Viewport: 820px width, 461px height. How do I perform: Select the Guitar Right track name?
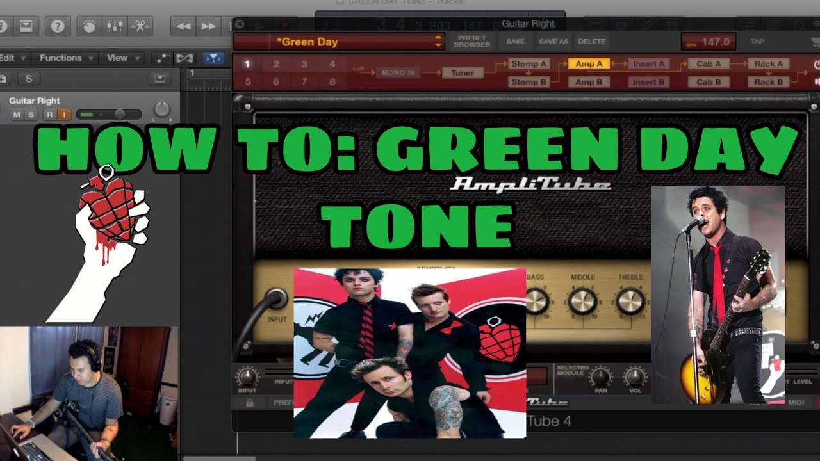[35, 101]
